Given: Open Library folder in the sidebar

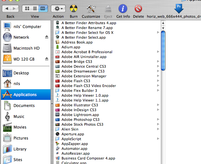Looking at the screenshot, I should 26,149.
